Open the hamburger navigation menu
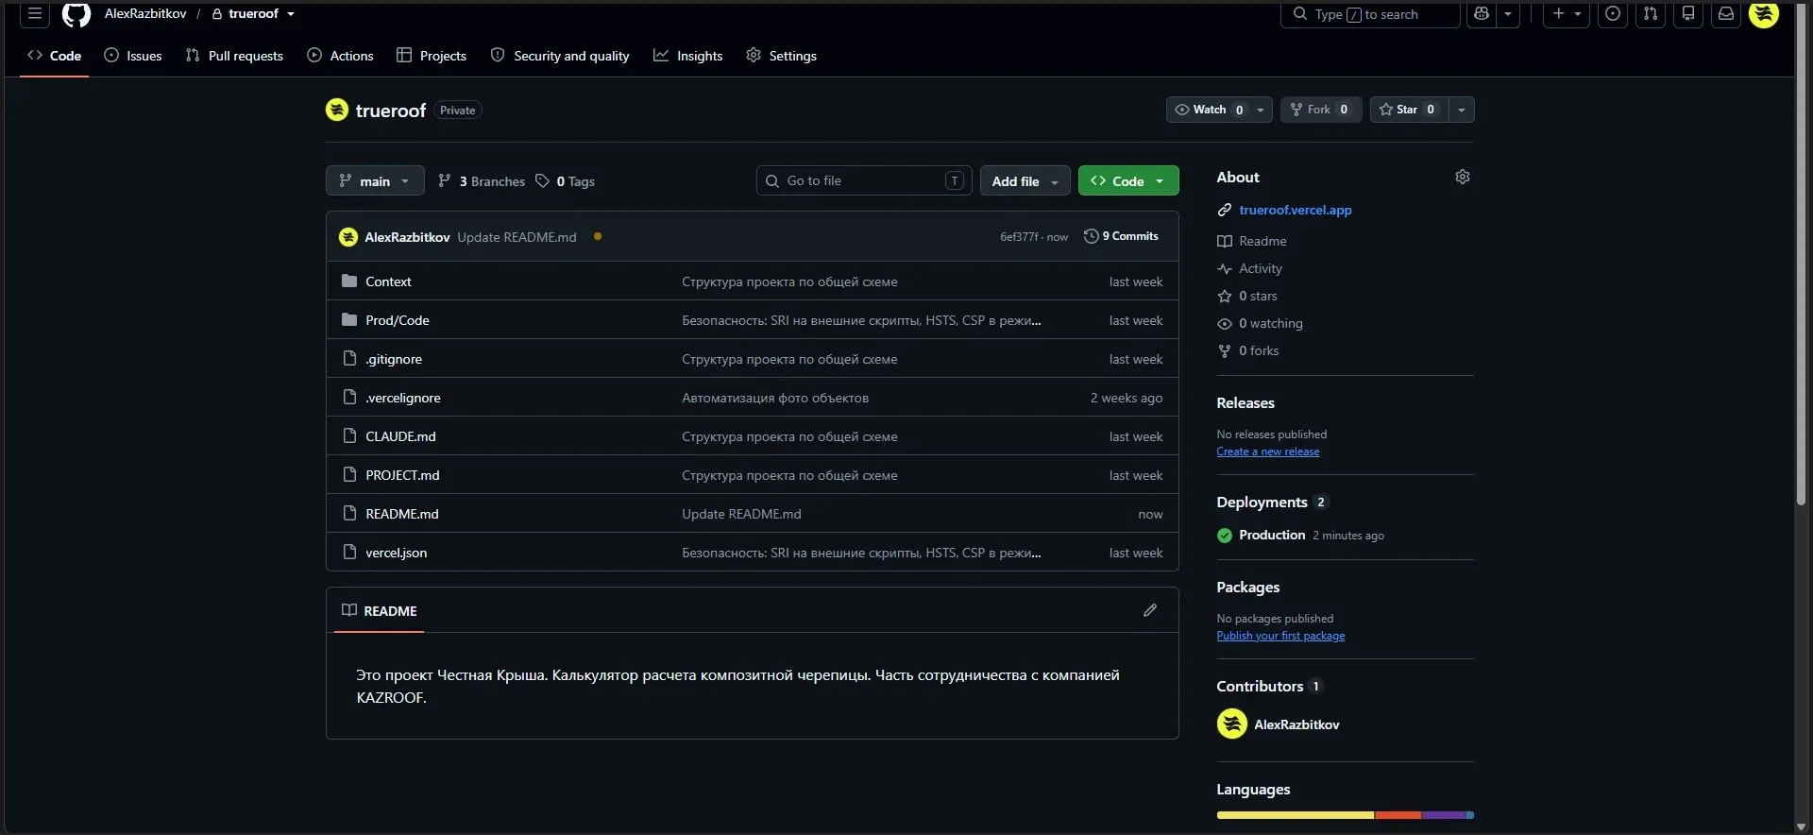The image size is (1813, 835). pos(35,13)
